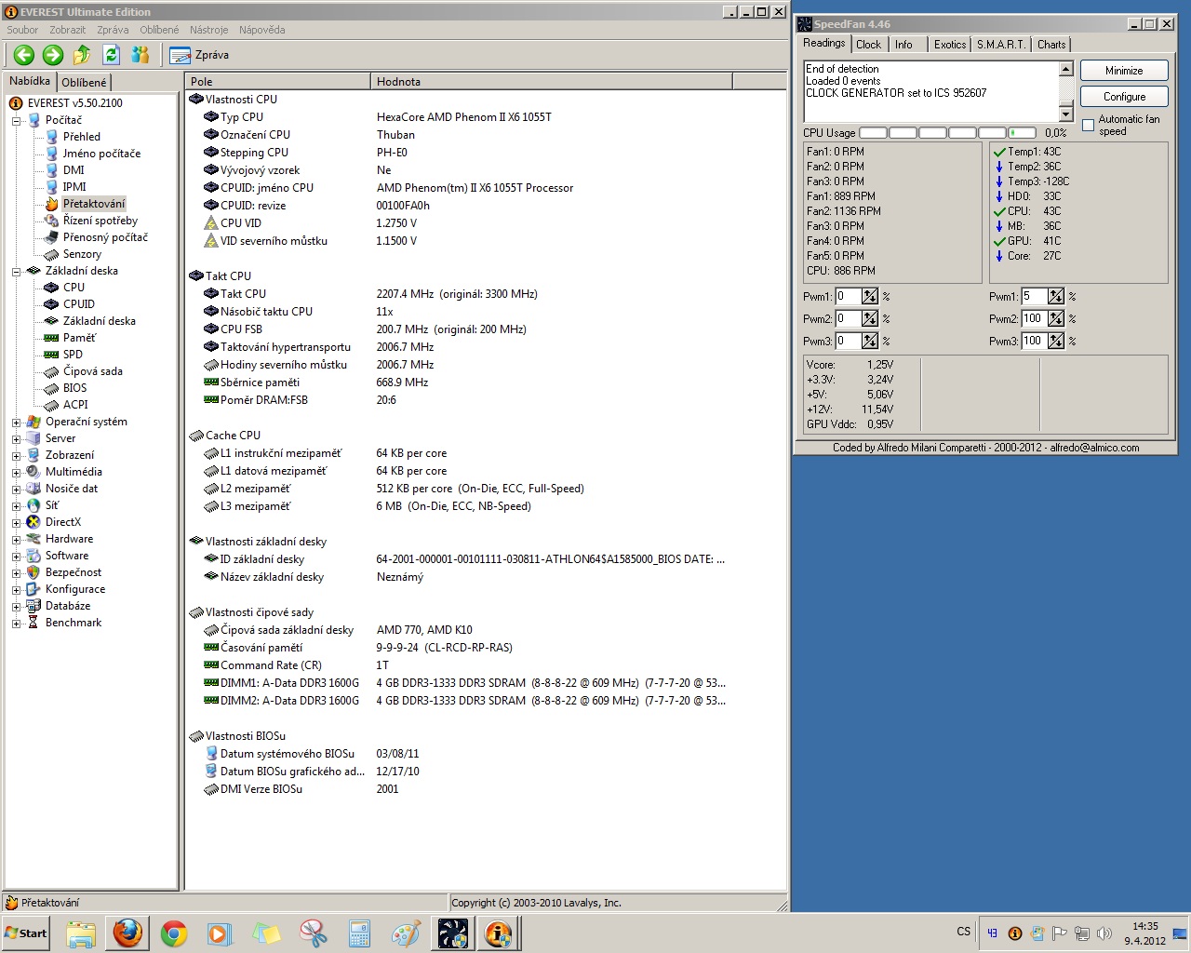The height and width of the screenshot is (953, 1191).
Task: Adjust right Pwm1 spinner showing 5
Action: click(1056, 296)
